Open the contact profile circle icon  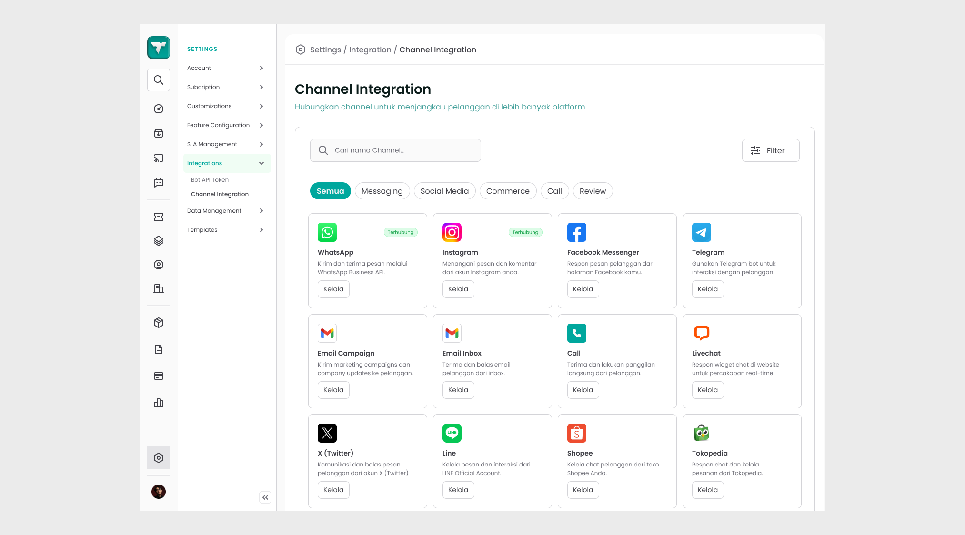(159, 265)
